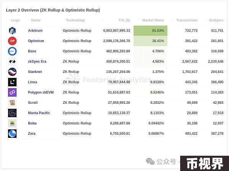Open the Optimism name link
229x171 pixels.
(36, 41)
